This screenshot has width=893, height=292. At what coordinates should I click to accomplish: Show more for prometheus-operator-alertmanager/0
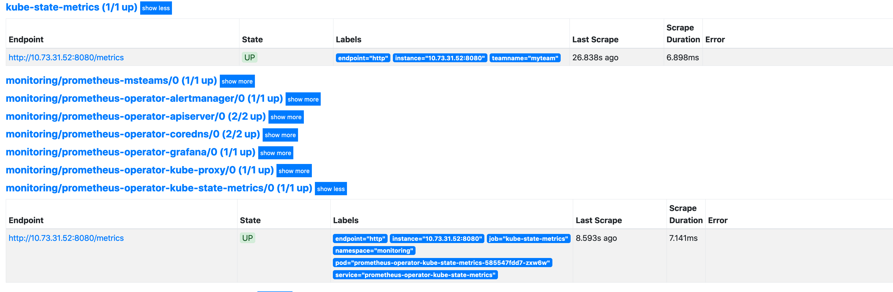pos(303,99)
